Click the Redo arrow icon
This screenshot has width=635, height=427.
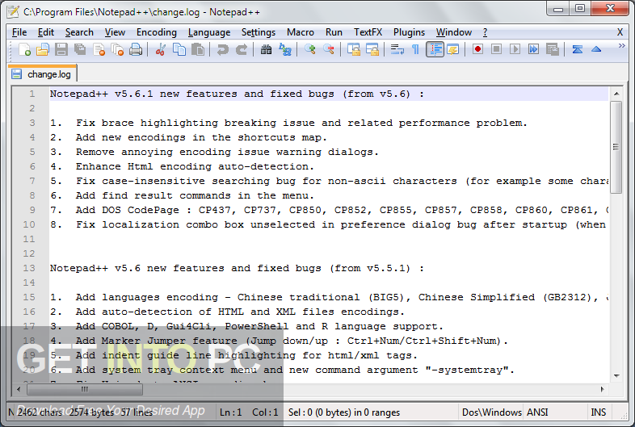pyautogui.click(x=242, y=49)
